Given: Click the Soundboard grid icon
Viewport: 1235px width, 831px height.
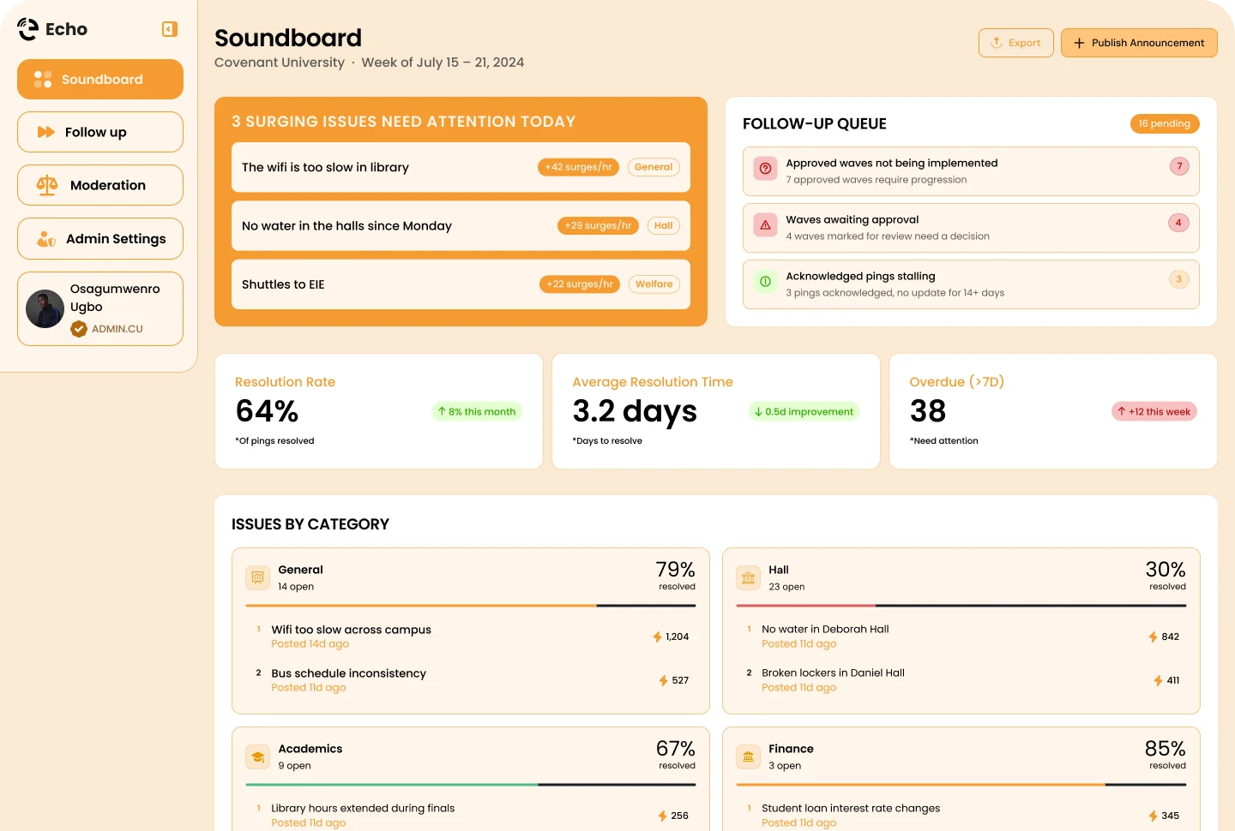Looking at the screenshot, I should tap(43, 80).
